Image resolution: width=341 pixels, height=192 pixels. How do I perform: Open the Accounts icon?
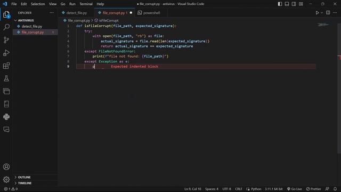point(6,167)
